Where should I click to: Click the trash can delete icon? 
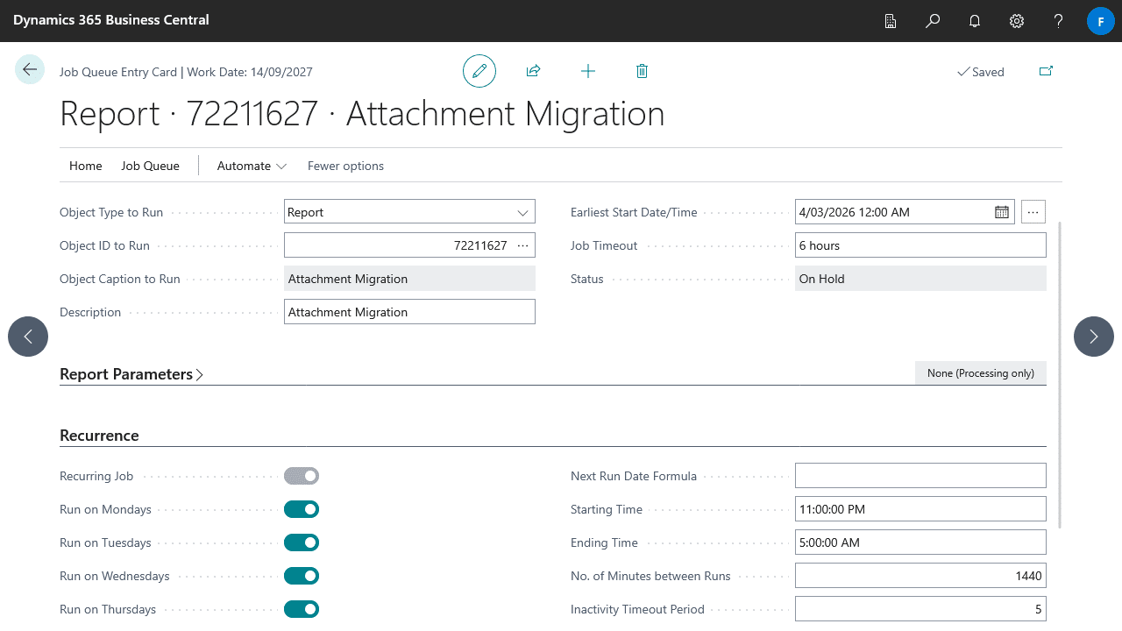coord(642,71)
